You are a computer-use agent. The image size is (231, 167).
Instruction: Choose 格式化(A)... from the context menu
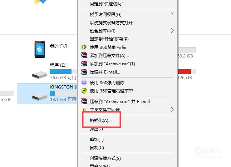point(100,121)
